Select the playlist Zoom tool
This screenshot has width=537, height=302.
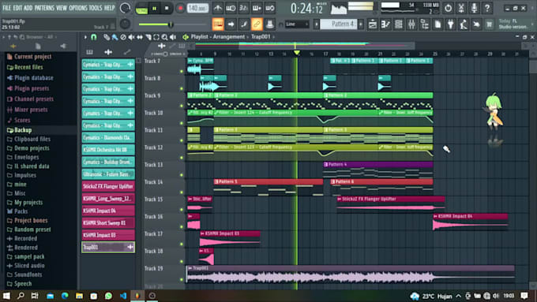coord(164,37)
